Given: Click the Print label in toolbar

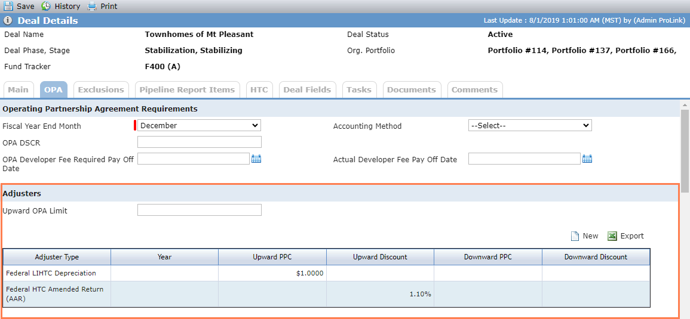Looking at the screenshot, I should [109, 7].
